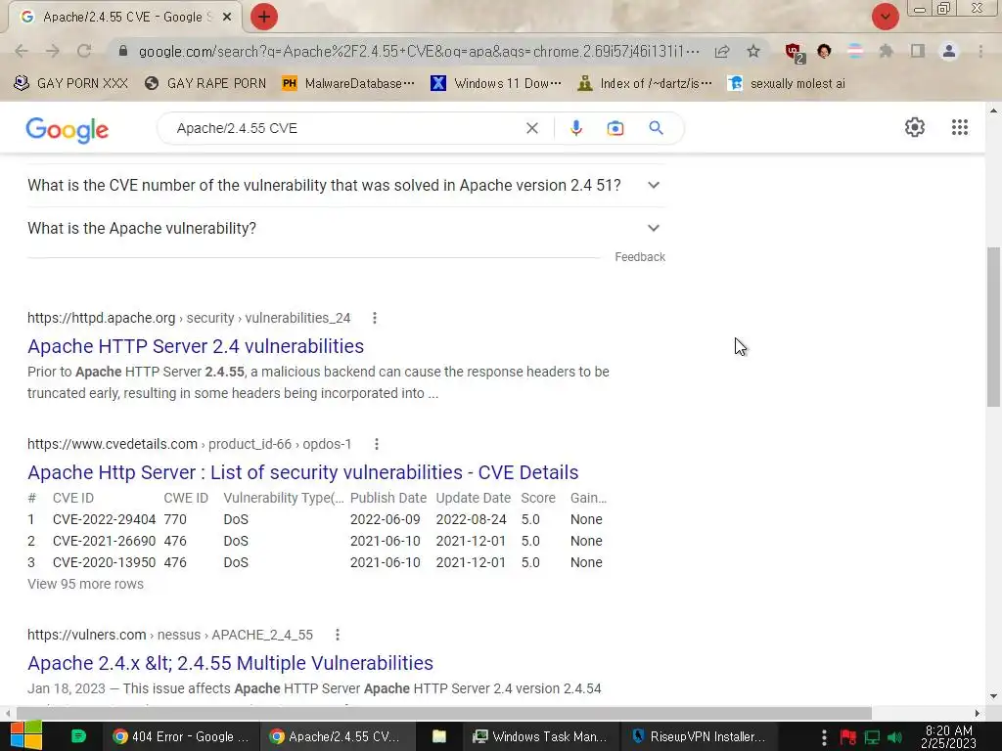1002x751 pixels.
Task: Open the Windows 11 Dow... bookmark
Action: point(496,83)
